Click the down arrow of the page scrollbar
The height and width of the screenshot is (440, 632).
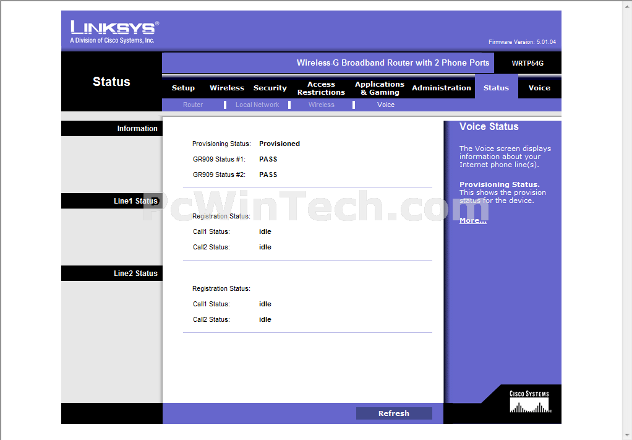click(627, 436)
